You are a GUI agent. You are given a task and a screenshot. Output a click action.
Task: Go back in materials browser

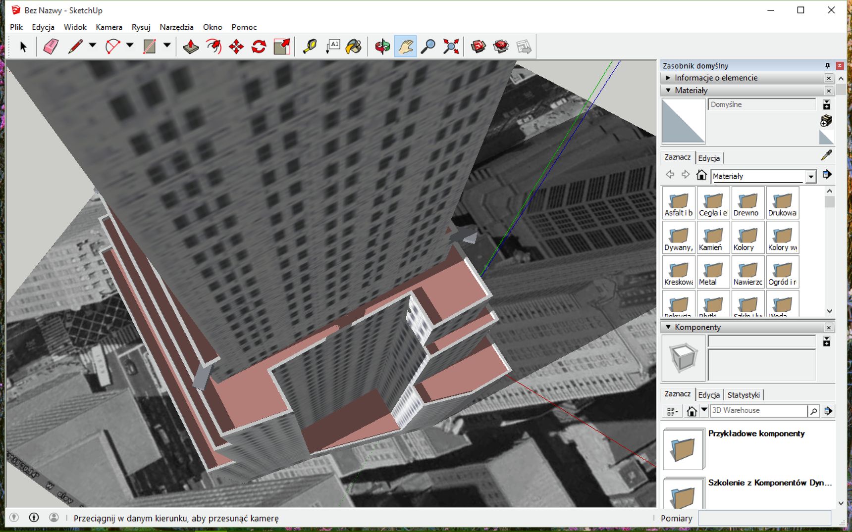click(670, 175)
